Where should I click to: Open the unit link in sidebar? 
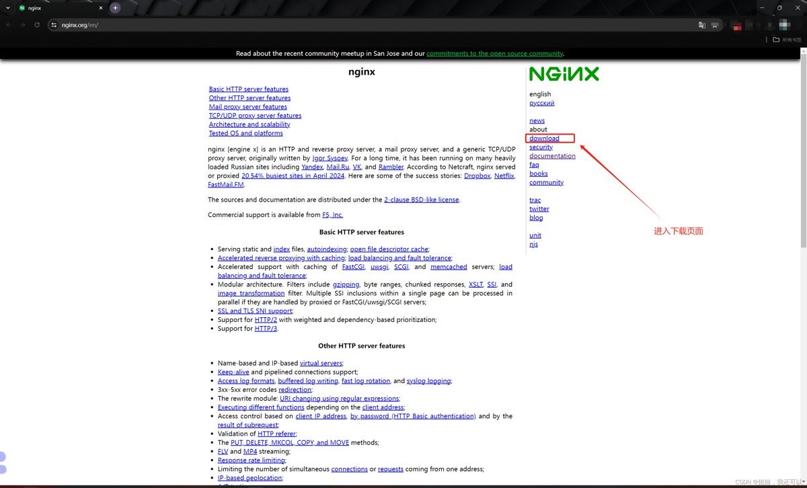tap(535, 235)
